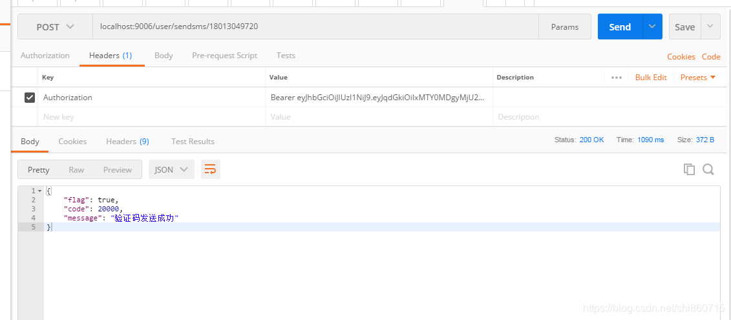Select the response Headers (9) tab

(x=127, y=142)
